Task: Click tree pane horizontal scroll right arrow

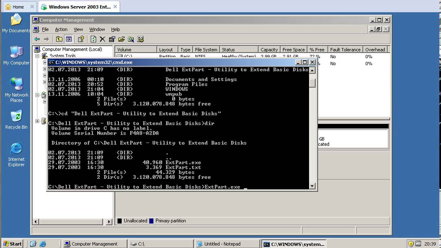Action: [109, 222]
